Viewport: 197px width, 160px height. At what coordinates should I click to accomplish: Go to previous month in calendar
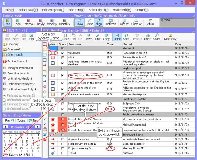pos(5,127)
